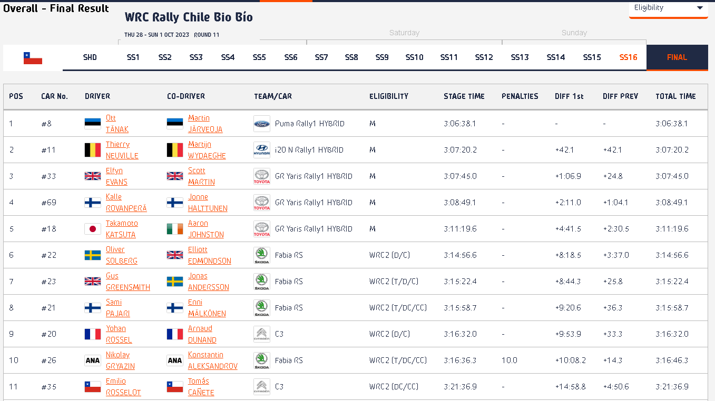
Task: Click the Chile flag icon beside SHD
Action: (x=33, y=58)
